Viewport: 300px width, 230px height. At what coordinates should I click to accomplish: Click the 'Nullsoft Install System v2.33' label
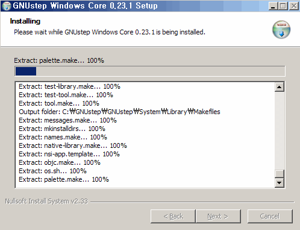point(46,201)
